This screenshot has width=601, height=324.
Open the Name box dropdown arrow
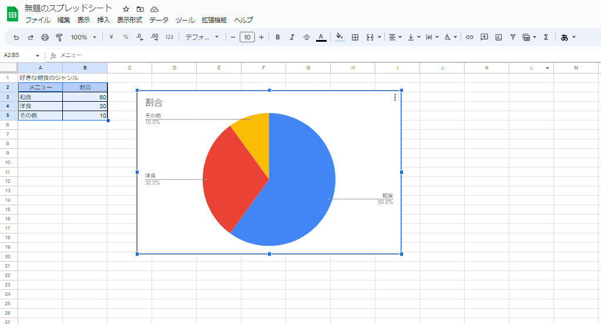pos(37,56)
